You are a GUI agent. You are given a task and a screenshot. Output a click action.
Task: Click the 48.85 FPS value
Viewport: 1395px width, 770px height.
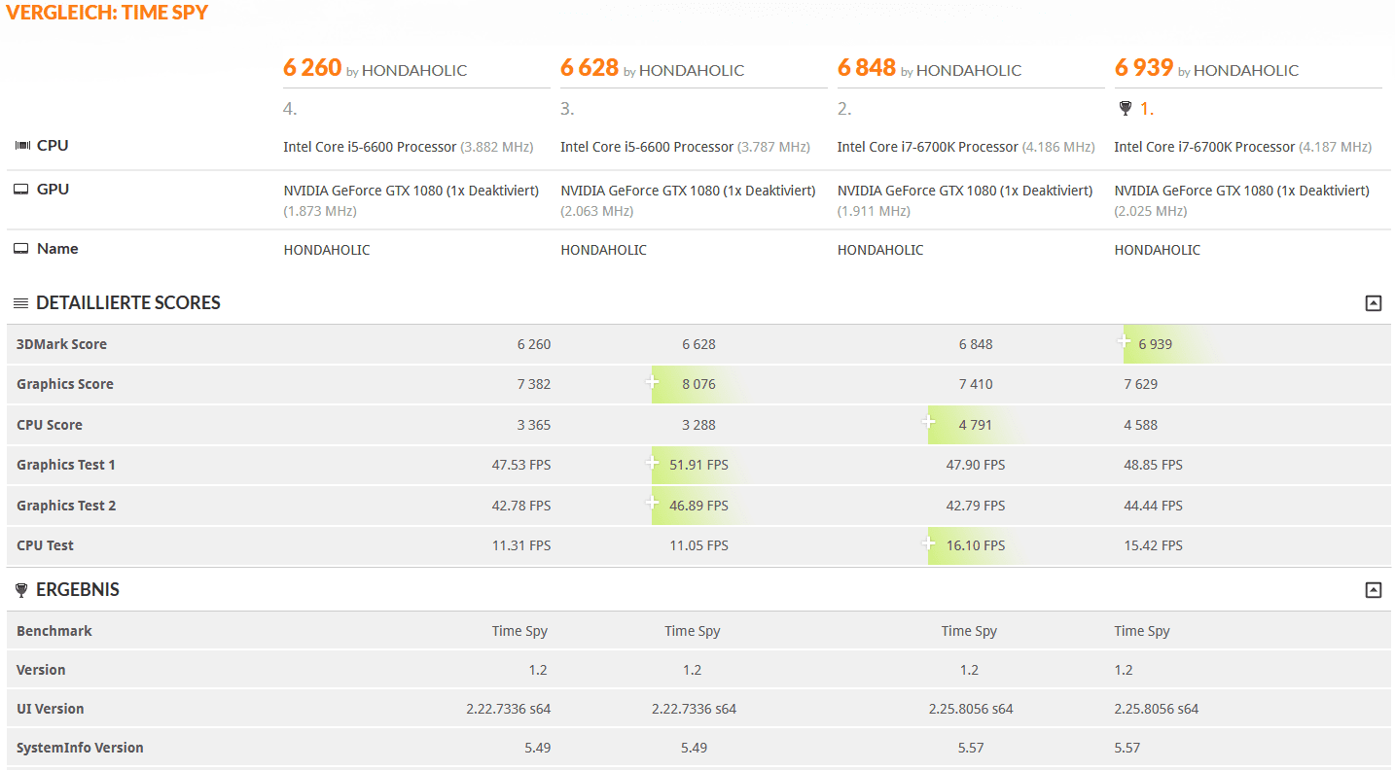(x=1154, y=465)
